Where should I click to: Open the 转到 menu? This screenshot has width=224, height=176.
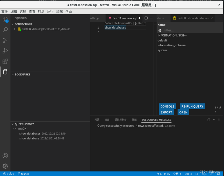coord(41,12)
